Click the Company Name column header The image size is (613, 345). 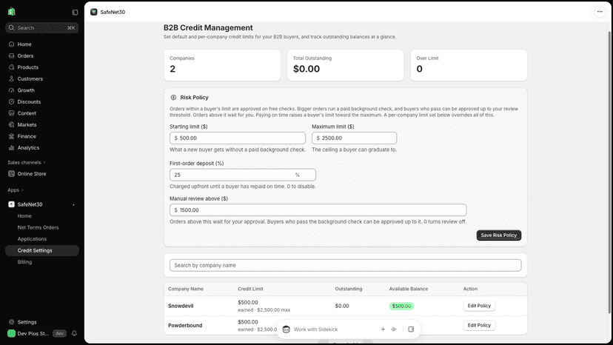point(186,289)
